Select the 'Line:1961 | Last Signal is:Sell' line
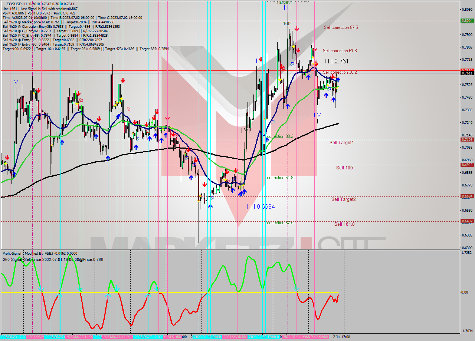The width and height of the screenshot is (475, 341). (x=40, y=9)
